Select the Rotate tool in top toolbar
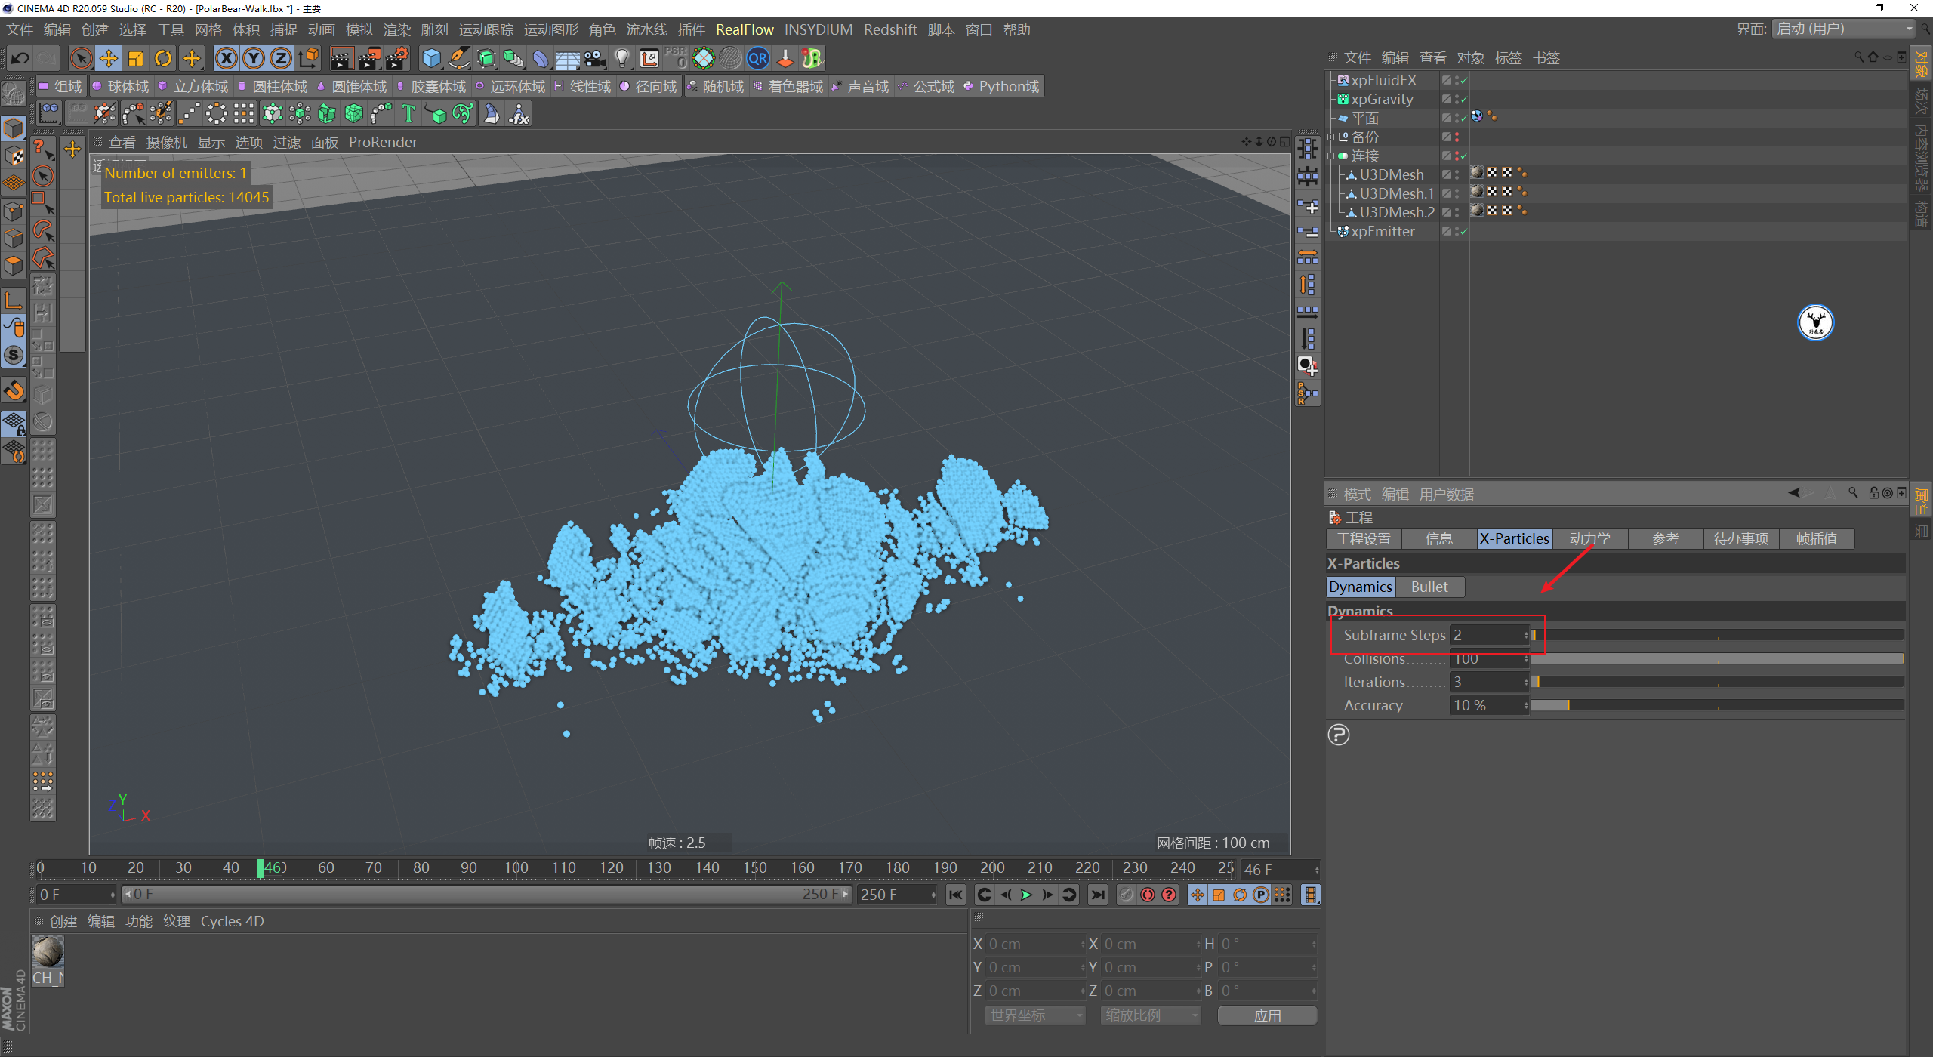The height and width of the screenshot is (1057, 1933). click(x=163, y=58)
